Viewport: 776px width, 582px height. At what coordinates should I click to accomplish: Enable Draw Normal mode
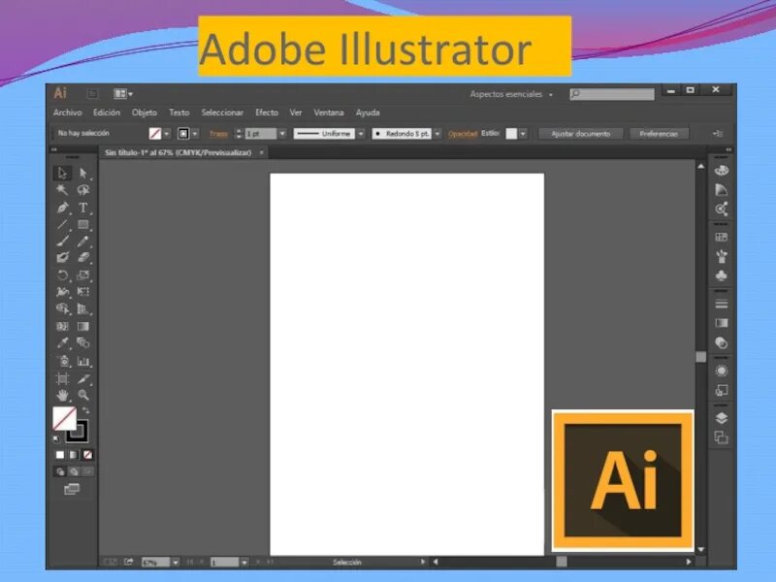pyautogui.click(x=60, y=471)
